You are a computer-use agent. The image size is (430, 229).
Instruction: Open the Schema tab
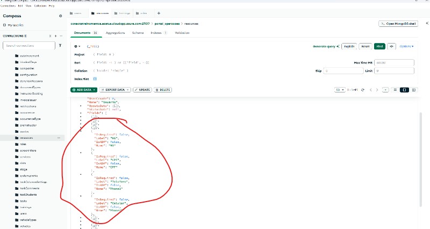138,33
